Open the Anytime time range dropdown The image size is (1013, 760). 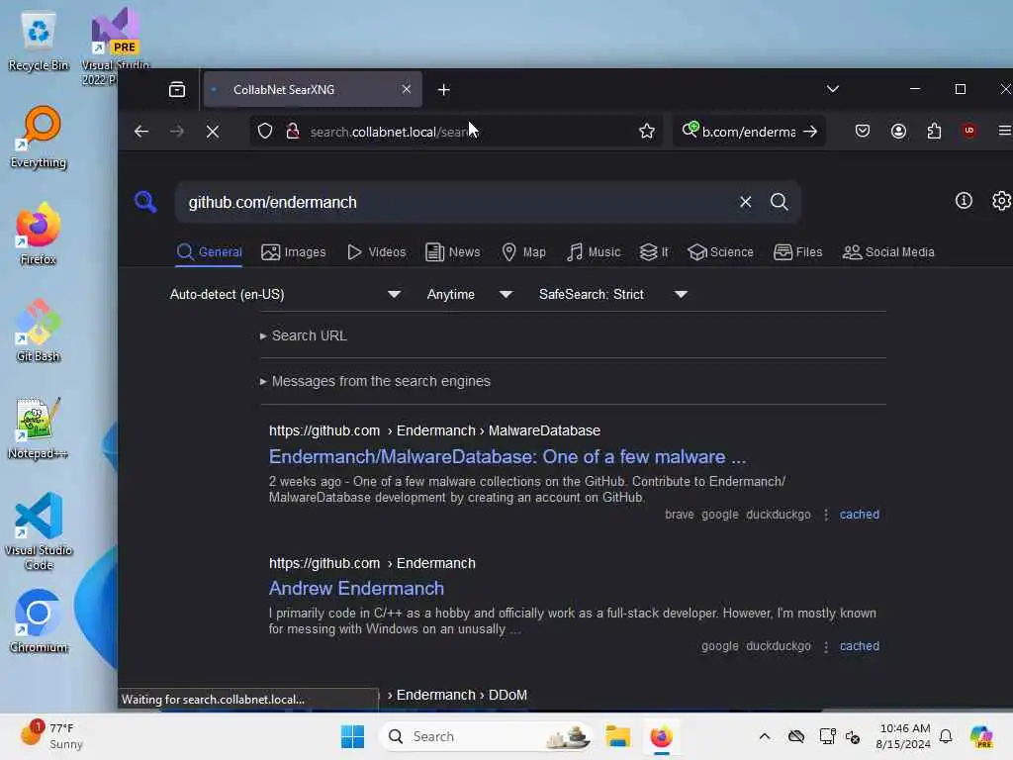click(x=470, y=294)
